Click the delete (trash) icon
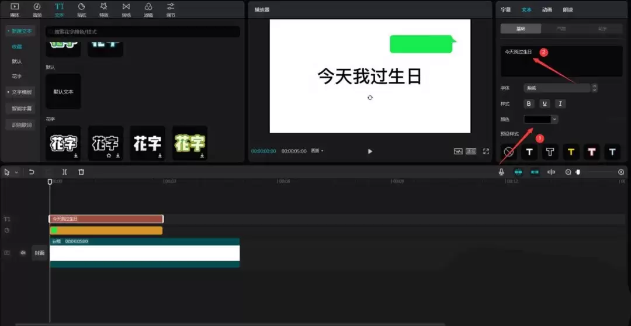The width and height of the screenshot is (631, 326). click(x=81, y=172)
